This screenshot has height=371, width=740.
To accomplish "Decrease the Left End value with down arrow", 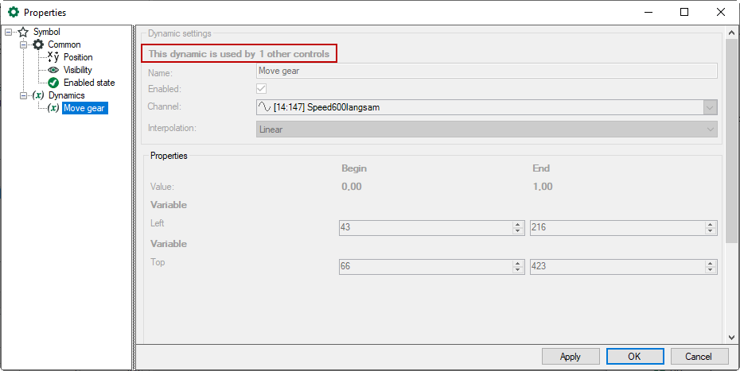I will pos(711,231).
